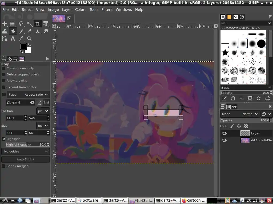Open the Fixed Aspect ratio dropdown
Screen dimensions: 273x204
coord(28,95)
